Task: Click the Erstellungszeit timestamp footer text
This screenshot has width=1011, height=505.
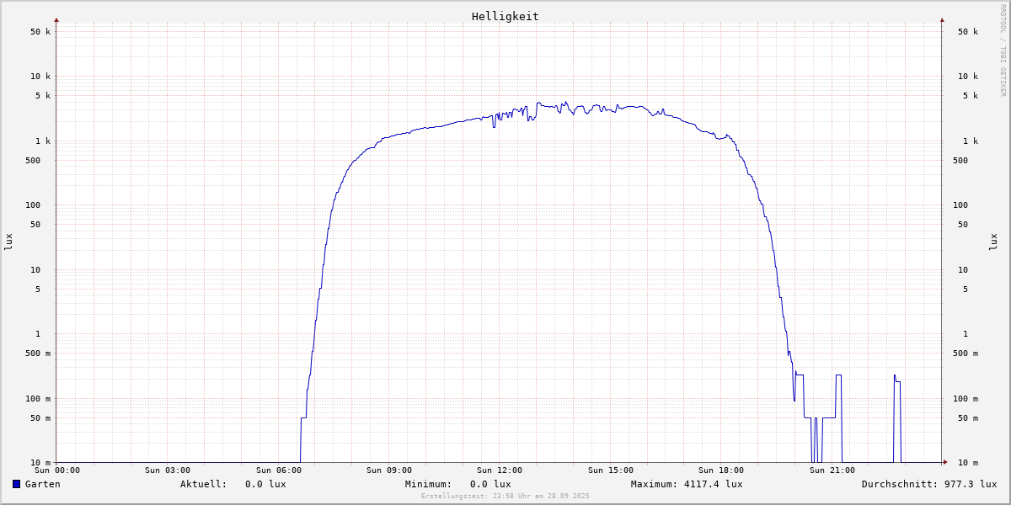Action: pos(505,497)
